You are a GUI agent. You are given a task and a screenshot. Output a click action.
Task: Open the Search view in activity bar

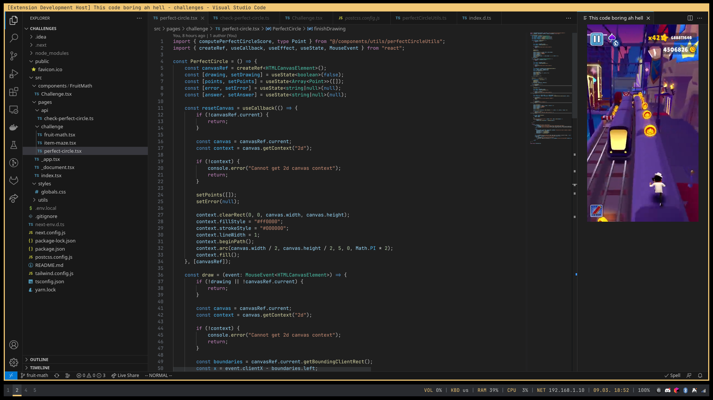tap(14, 38)
